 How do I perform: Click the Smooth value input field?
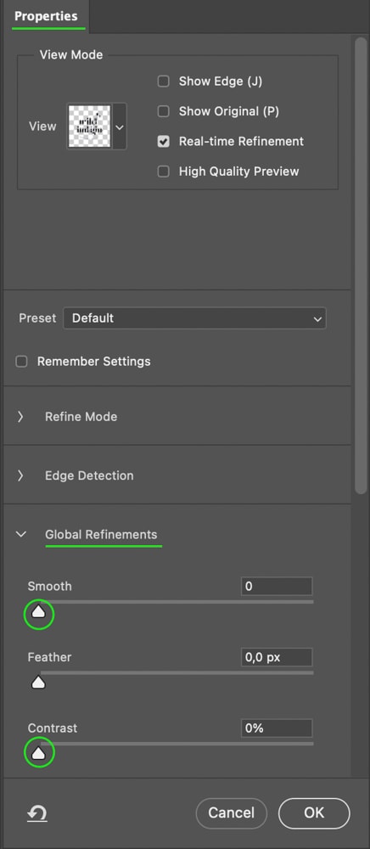pos(277,587)
